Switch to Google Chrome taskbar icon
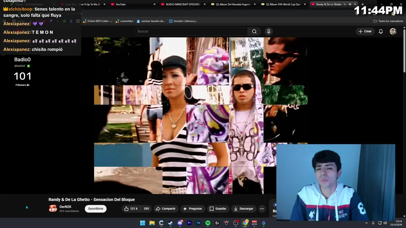Viewport: 406px width, 228px height. point(245,223)
